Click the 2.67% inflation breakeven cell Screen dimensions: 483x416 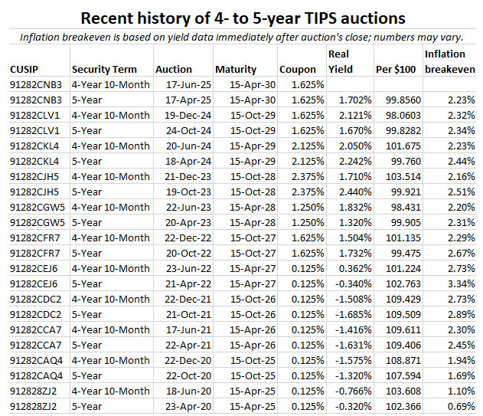[460, 253]
